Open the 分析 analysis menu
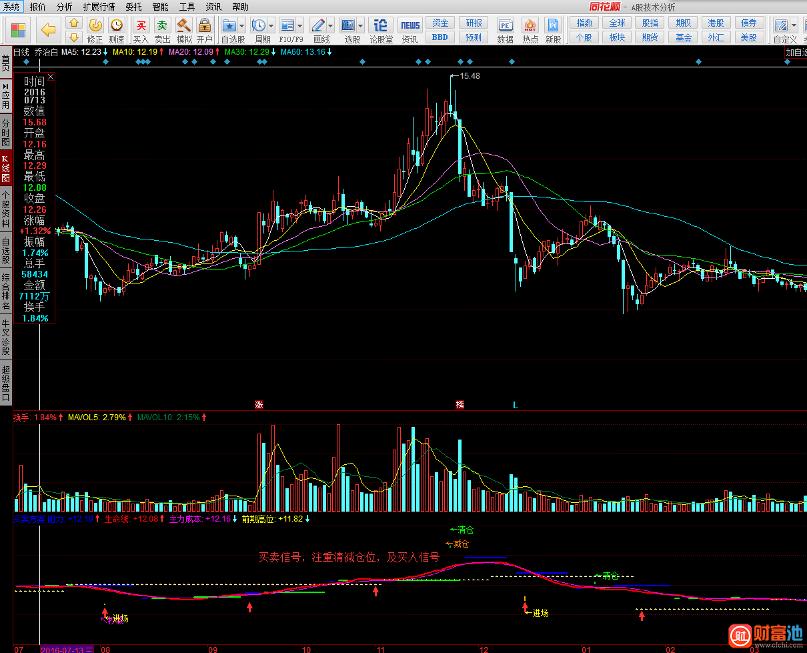 point(64,7)
